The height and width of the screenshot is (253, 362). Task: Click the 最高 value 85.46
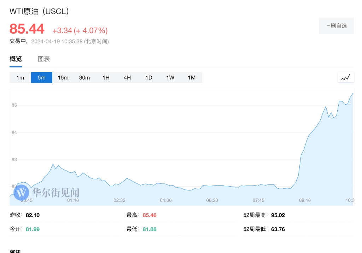click(150, 215)
